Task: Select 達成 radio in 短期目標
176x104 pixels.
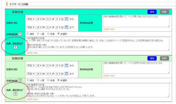Action: coord(28,80)
